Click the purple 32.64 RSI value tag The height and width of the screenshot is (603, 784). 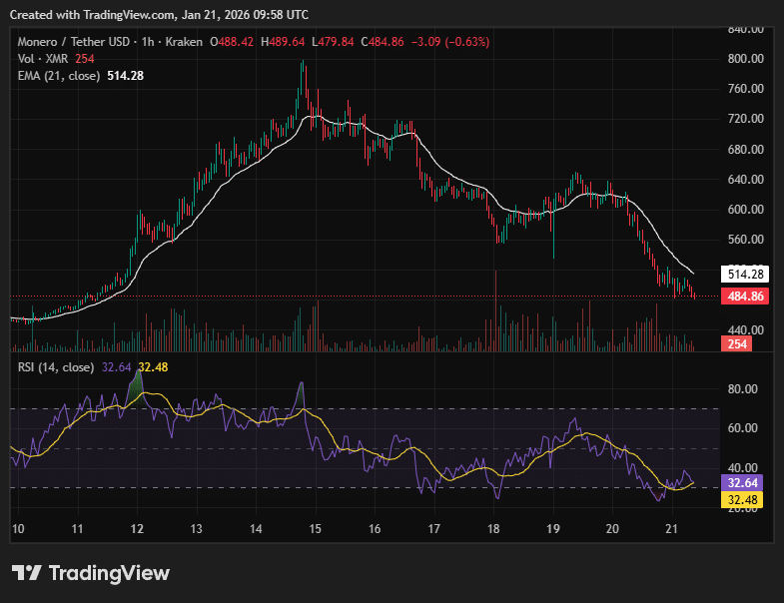[x=742, y=483]
